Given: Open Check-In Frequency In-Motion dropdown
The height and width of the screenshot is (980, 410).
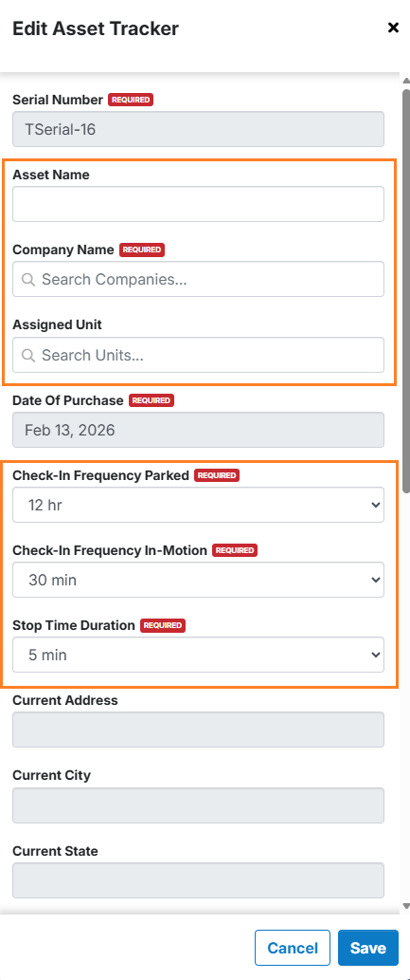Looking at the screenshot, I should tap(199, 580).
